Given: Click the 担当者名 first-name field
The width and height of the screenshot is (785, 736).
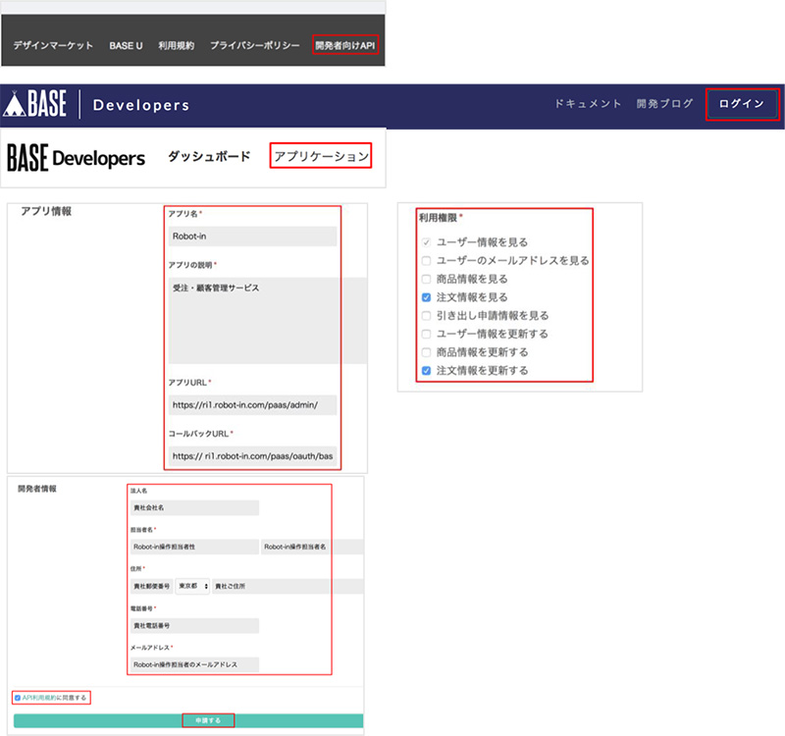Looking at the screenshot, I should 312,547.
